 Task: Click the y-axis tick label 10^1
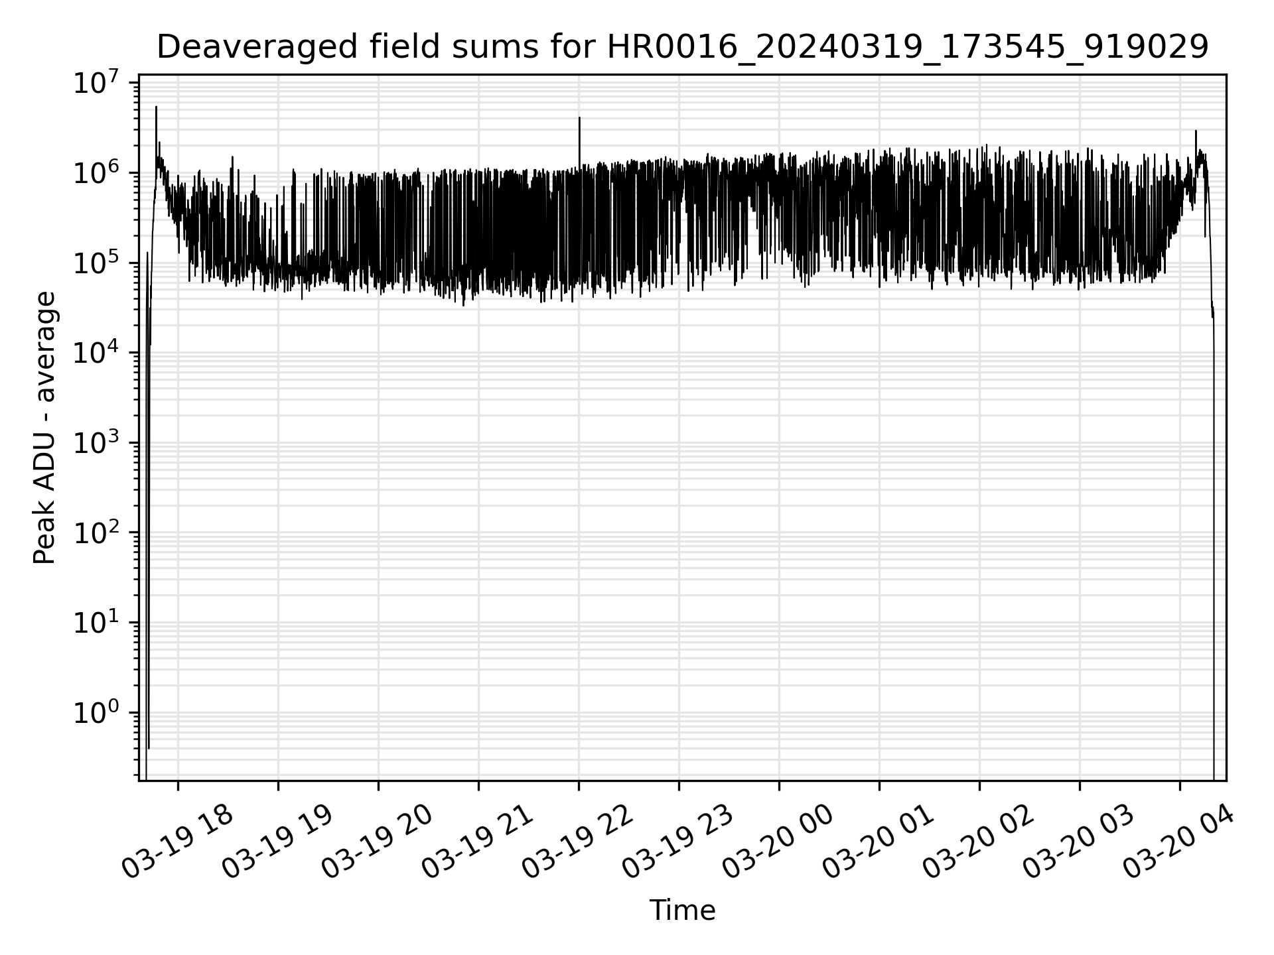click(x=96, y=623)
